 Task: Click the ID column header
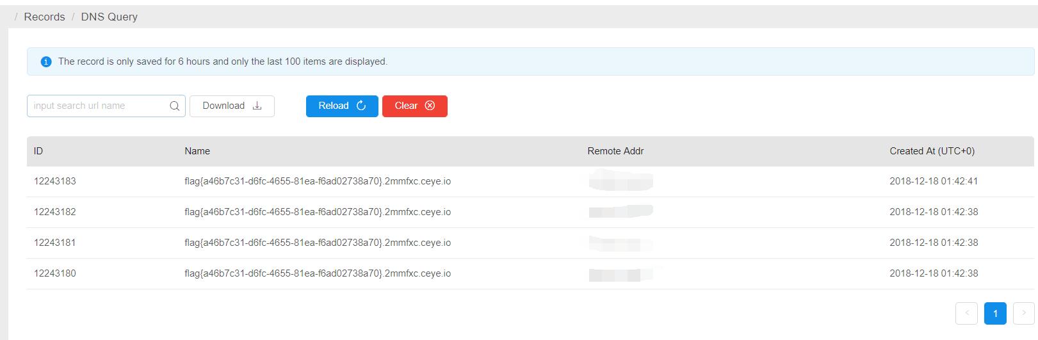38,151
